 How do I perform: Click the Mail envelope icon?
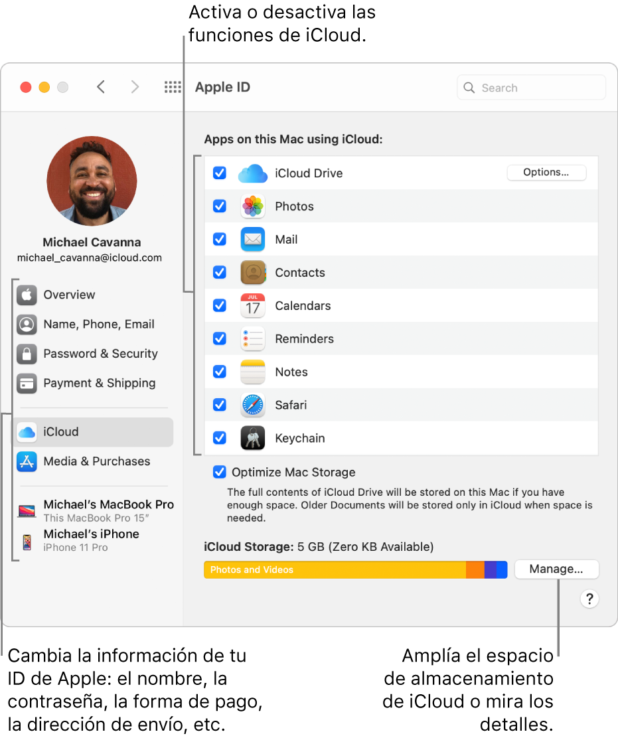(x=253, y=240)
